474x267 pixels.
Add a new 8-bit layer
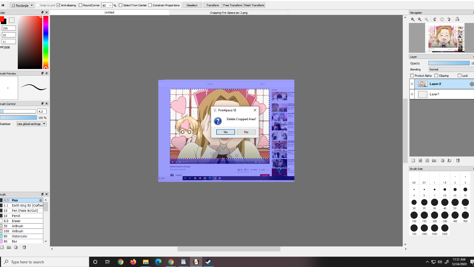pyautogui.click(x=420, y=161)
